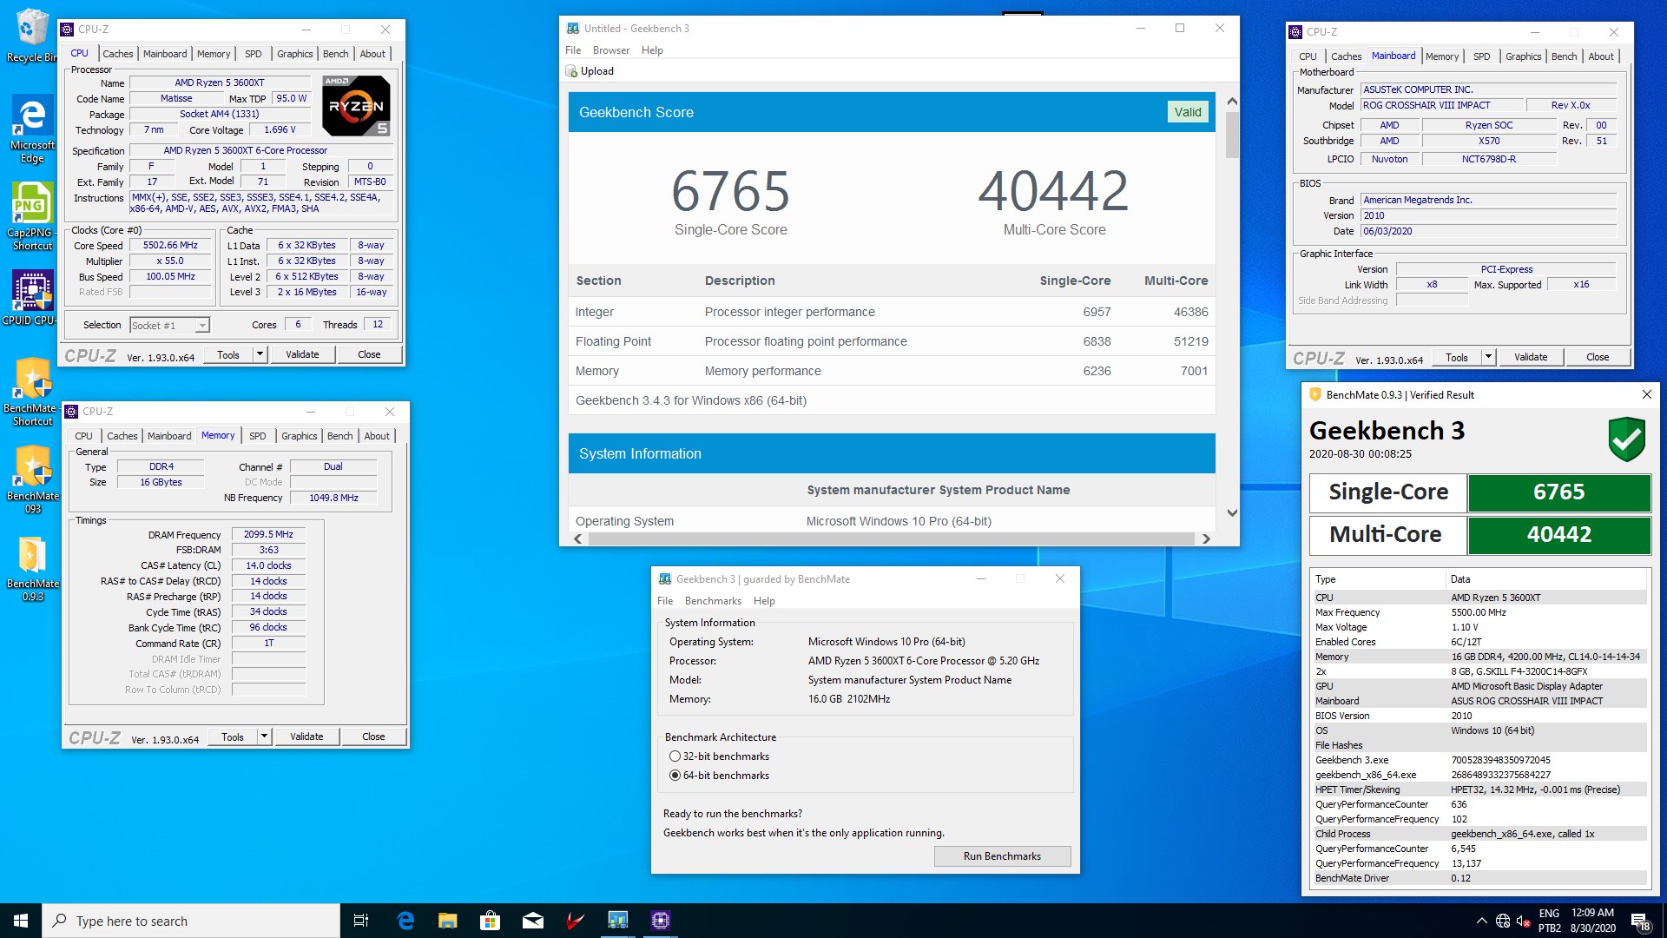The image size is (1667, 938).
Task: Open Benchmarks menu in BenchMate Geekbench window
Action: [713, 601]
